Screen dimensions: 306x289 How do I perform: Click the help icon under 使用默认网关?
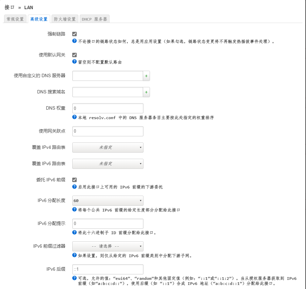(74, 62)
